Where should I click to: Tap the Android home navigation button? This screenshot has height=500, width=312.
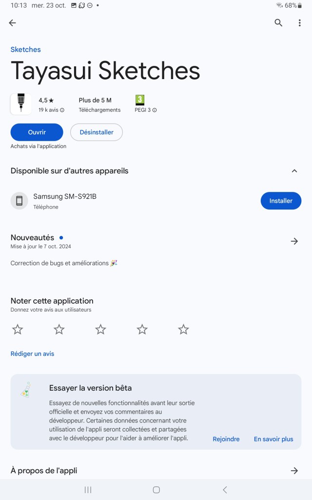pos(156,490)
